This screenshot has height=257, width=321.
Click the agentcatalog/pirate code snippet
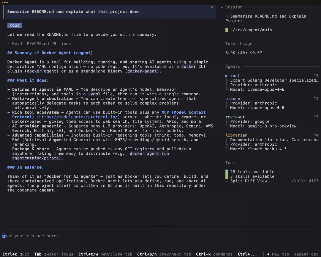tap(36, 158)
